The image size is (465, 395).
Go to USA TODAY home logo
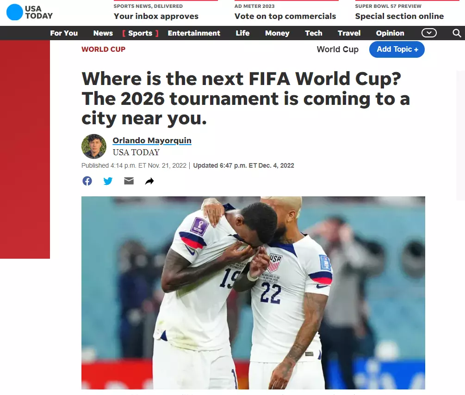[x=29, y=12]
